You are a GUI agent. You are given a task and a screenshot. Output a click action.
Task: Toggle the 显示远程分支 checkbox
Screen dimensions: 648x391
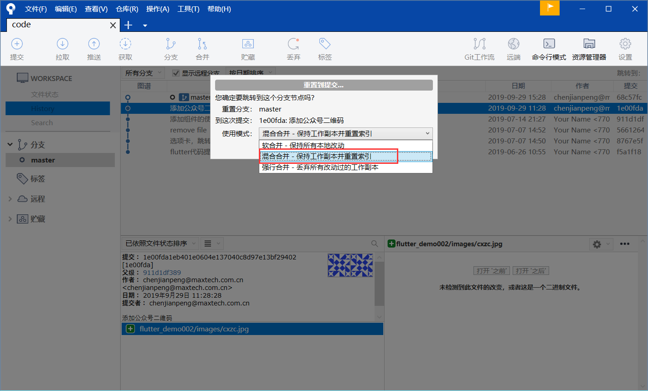[x=176, y=73]
